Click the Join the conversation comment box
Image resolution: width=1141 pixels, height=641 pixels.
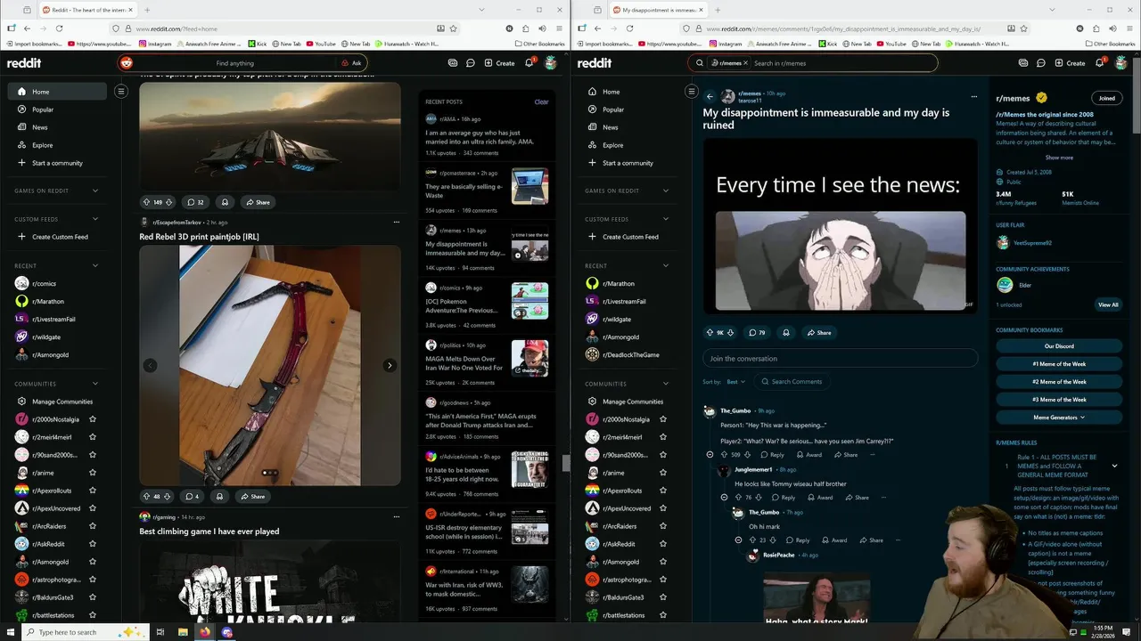point(840,358)
